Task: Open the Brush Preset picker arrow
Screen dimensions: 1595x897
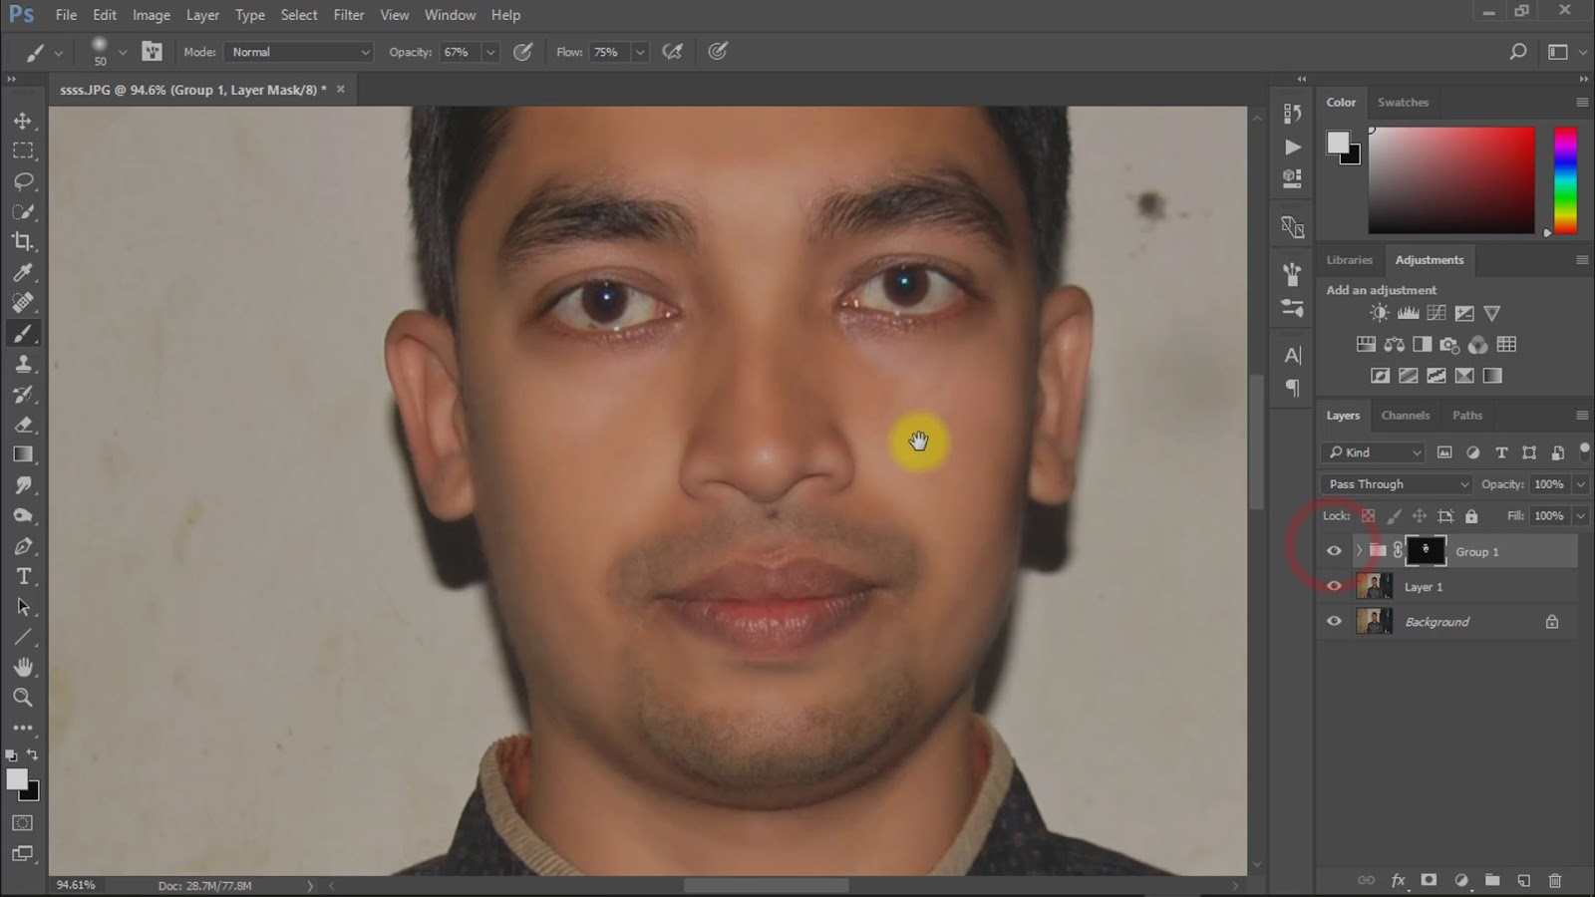Action: click(122, 52)
